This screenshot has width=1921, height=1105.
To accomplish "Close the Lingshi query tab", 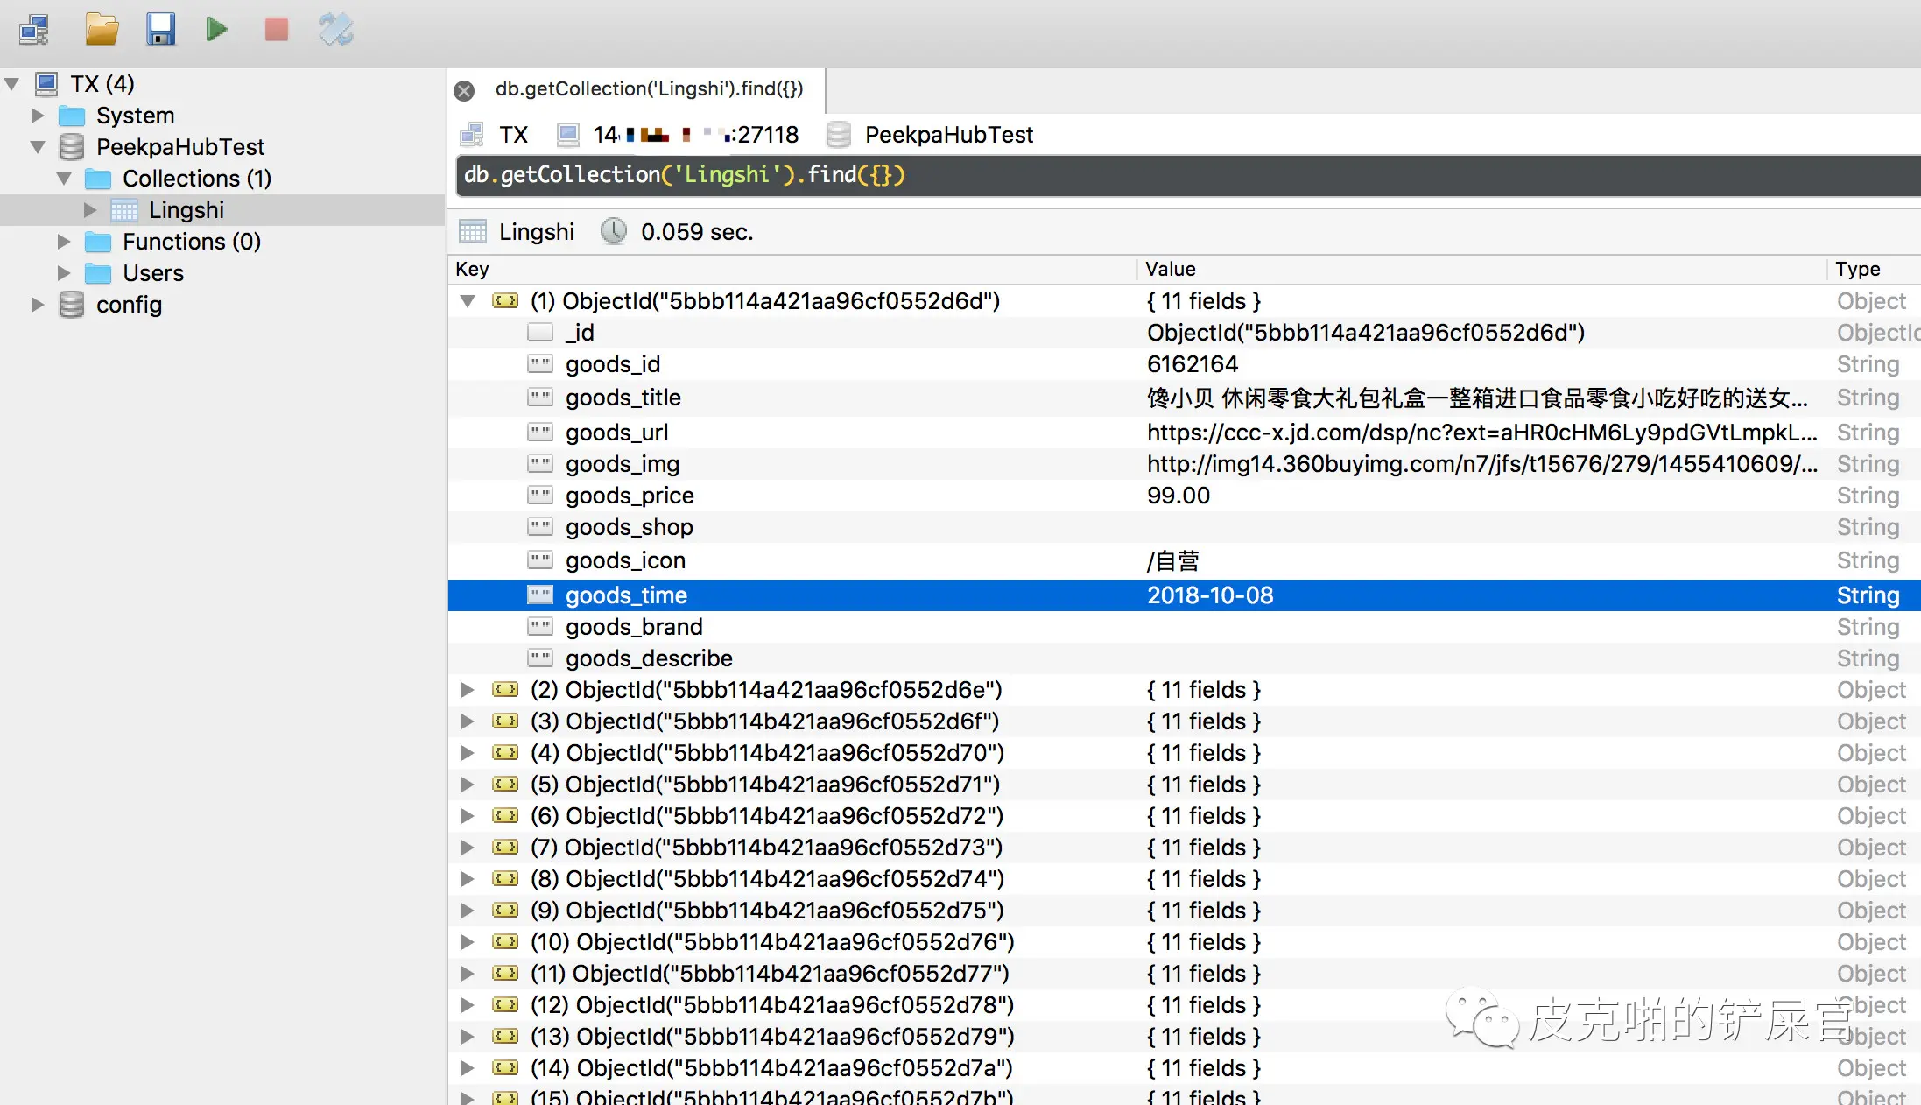I will click(464, 90).
